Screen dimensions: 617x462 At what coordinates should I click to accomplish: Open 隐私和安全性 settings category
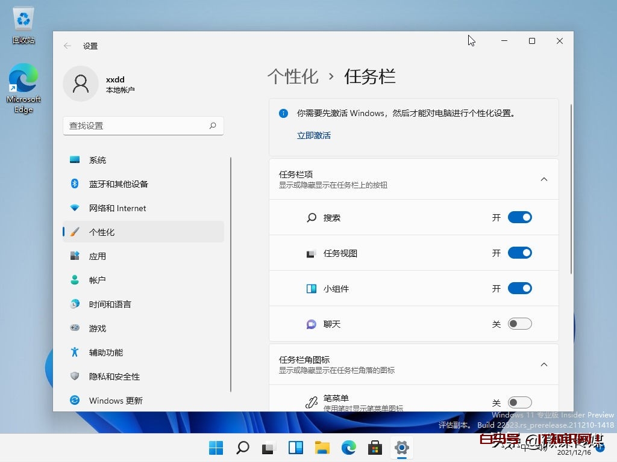click(x=114, y=377)
